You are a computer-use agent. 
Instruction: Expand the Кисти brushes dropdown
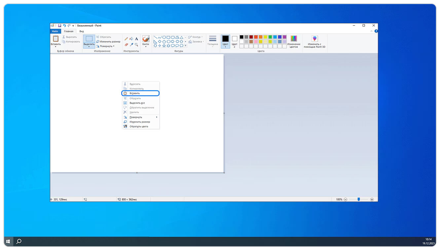tap(146, 46)
